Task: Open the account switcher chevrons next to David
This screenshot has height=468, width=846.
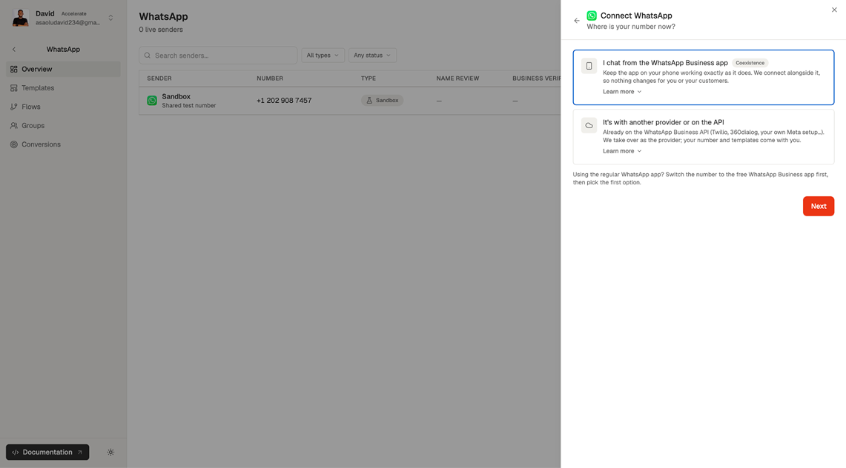Action: [110, 18]
